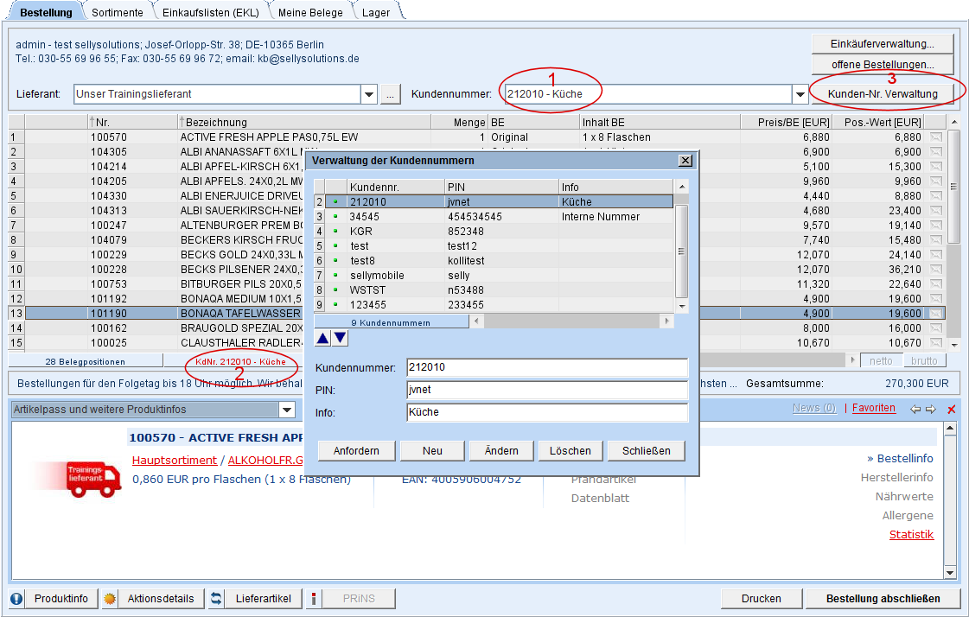Click into the PIN input field

546,390
